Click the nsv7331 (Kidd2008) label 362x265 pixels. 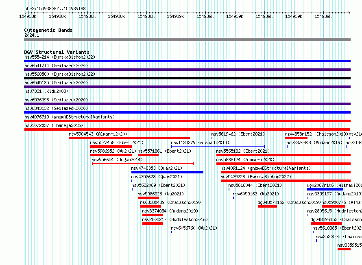[46, 91]
